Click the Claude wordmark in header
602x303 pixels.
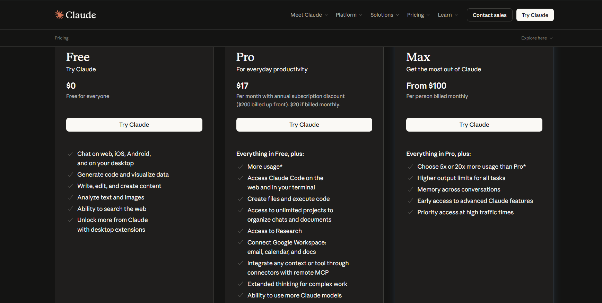pos(81,15)
